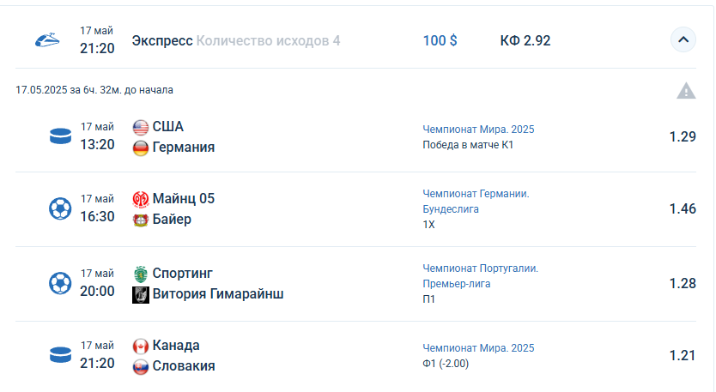This screenshot has height=392, width=716.
Task: Click the USA flag icon
Action: click(x=141, y=127)
